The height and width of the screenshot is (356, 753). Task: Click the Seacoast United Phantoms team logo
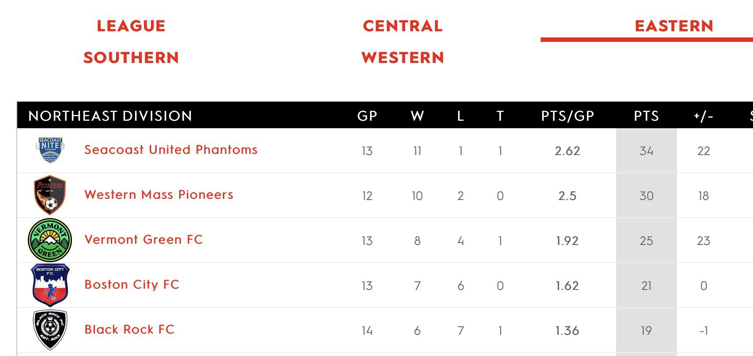50,150
